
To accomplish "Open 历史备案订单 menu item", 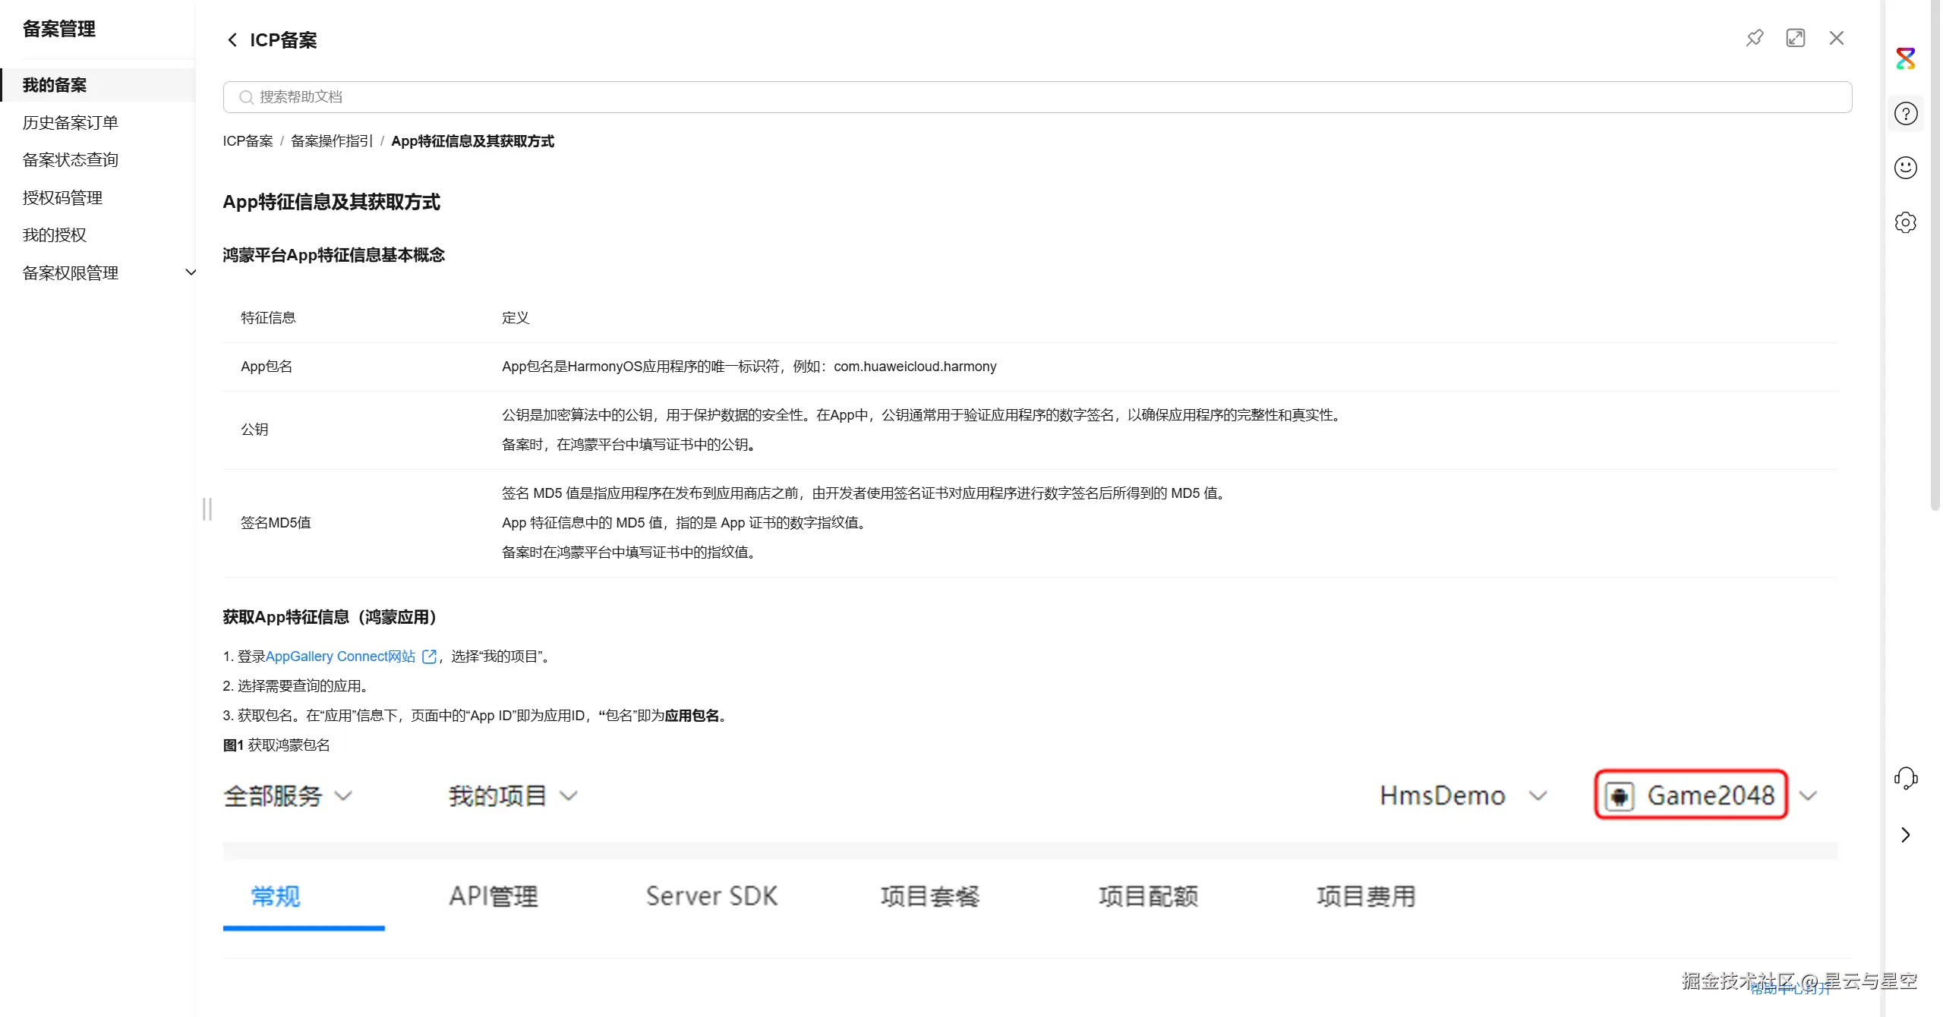I will pos(71,122).
